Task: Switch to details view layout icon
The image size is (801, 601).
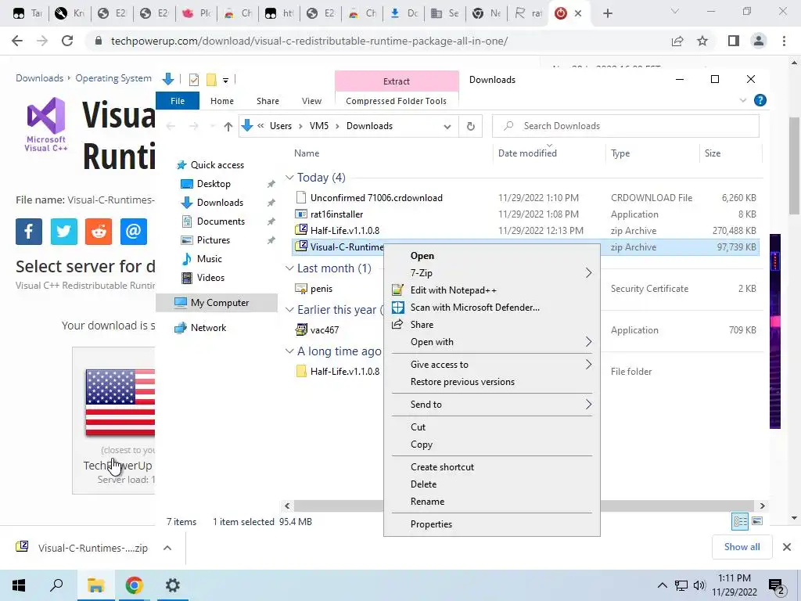Action: (x=740, y=521)
